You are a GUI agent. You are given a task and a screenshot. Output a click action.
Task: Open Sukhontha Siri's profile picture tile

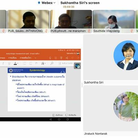coord(126,55)
